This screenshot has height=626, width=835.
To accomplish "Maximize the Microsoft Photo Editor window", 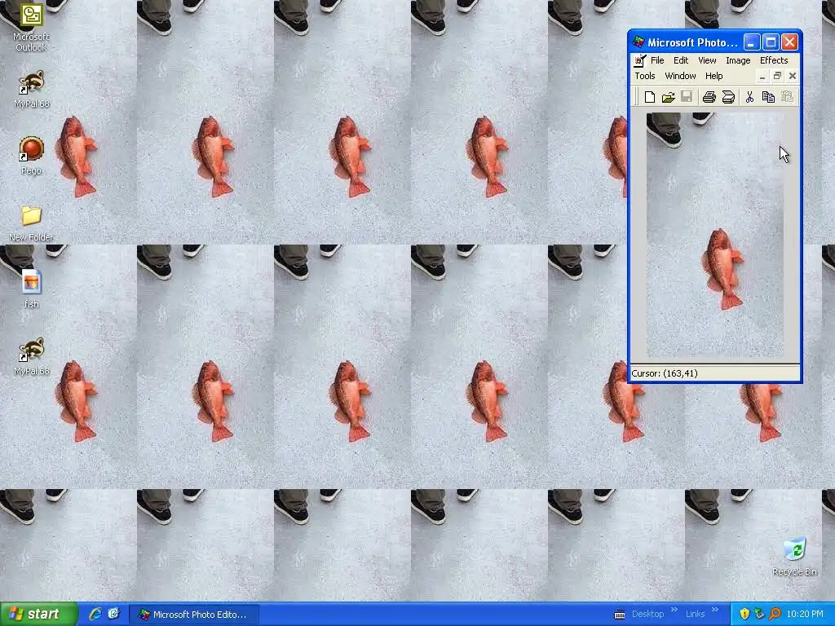I will point(771,42).
